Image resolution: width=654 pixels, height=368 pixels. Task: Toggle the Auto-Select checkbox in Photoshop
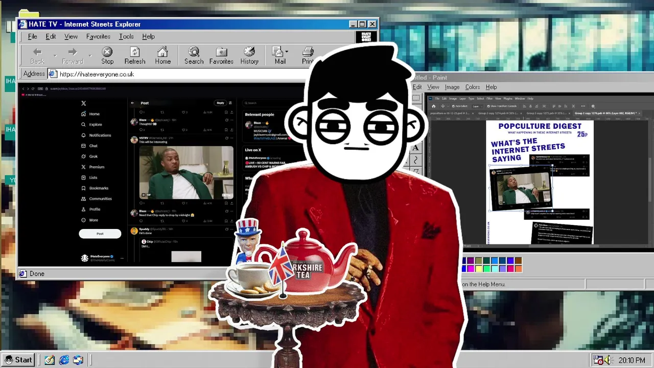(453, 106)
